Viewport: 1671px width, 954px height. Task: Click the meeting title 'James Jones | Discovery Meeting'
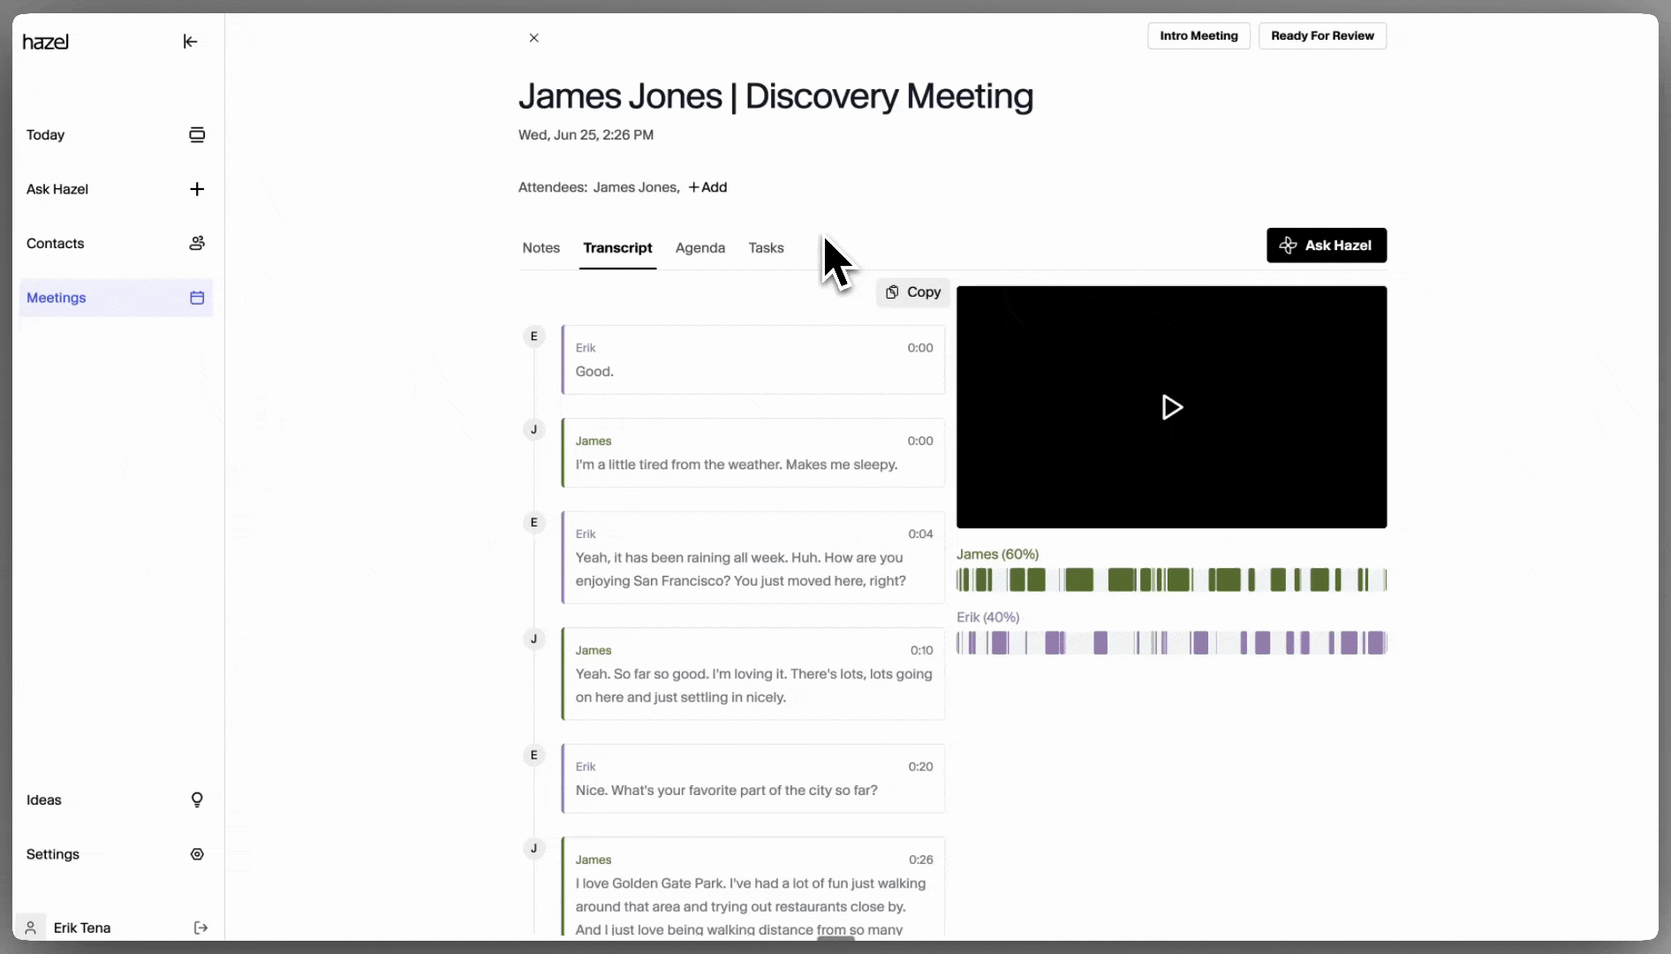tap(775, 96)
